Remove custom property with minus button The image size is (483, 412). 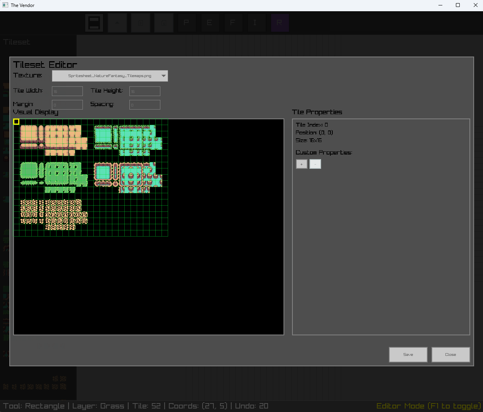click(315, 164)
